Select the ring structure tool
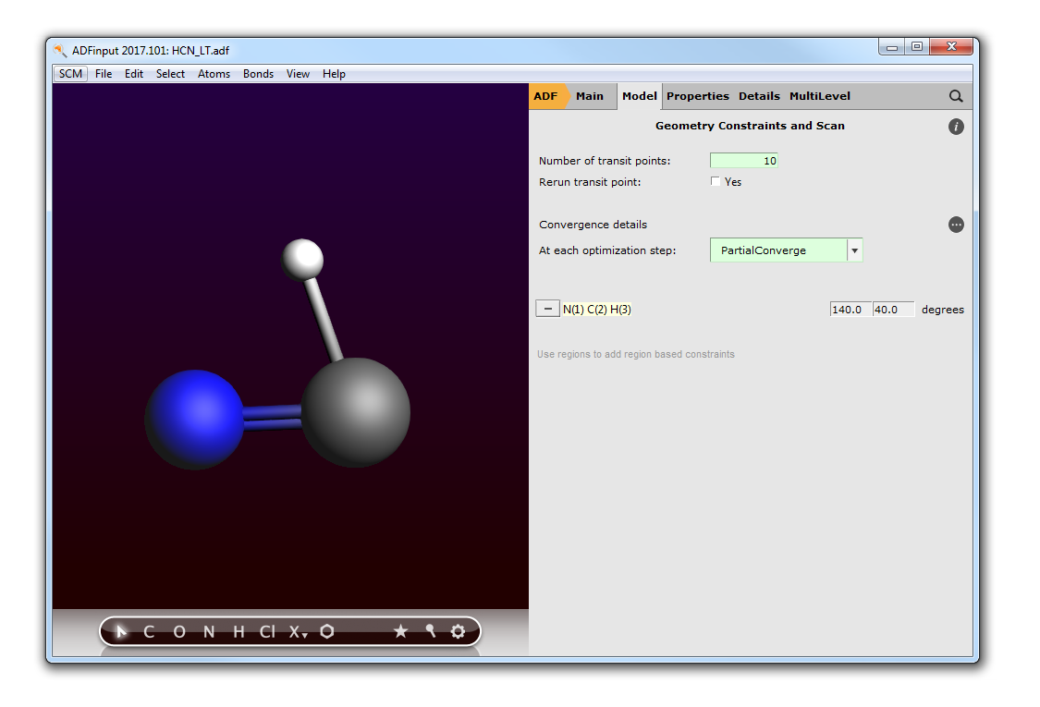Image resolution: width=1040 pixels, height=707 pixels. coord(327,631)
